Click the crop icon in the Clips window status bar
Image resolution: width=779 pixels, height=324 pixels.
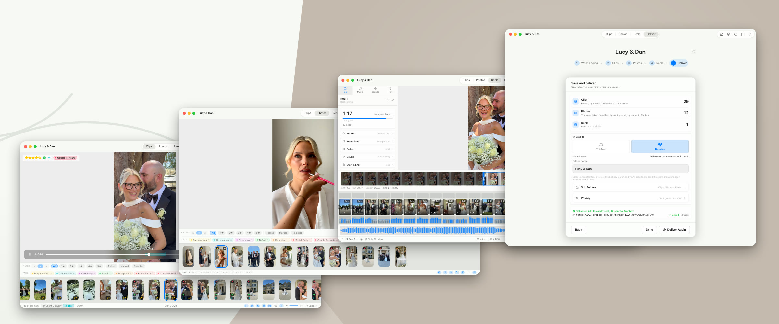pyautogui.click(x=276, y=306)
